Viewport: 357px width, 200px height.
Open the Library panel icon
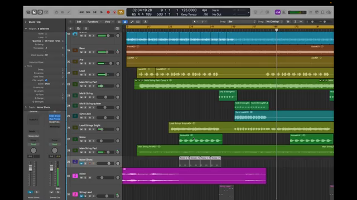point(28,12)
